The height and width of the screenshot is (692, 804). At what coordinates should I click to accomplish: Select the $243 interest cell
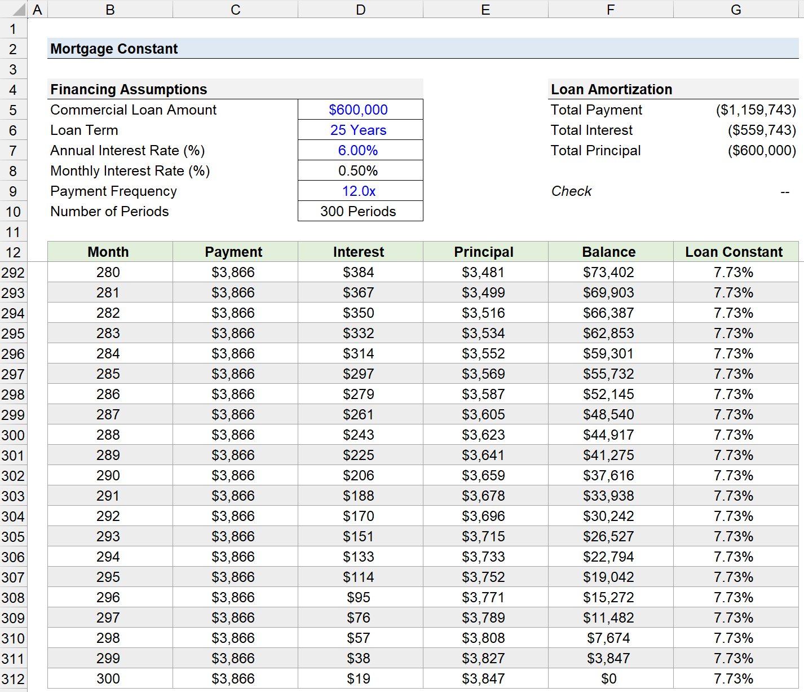[361, 435]
